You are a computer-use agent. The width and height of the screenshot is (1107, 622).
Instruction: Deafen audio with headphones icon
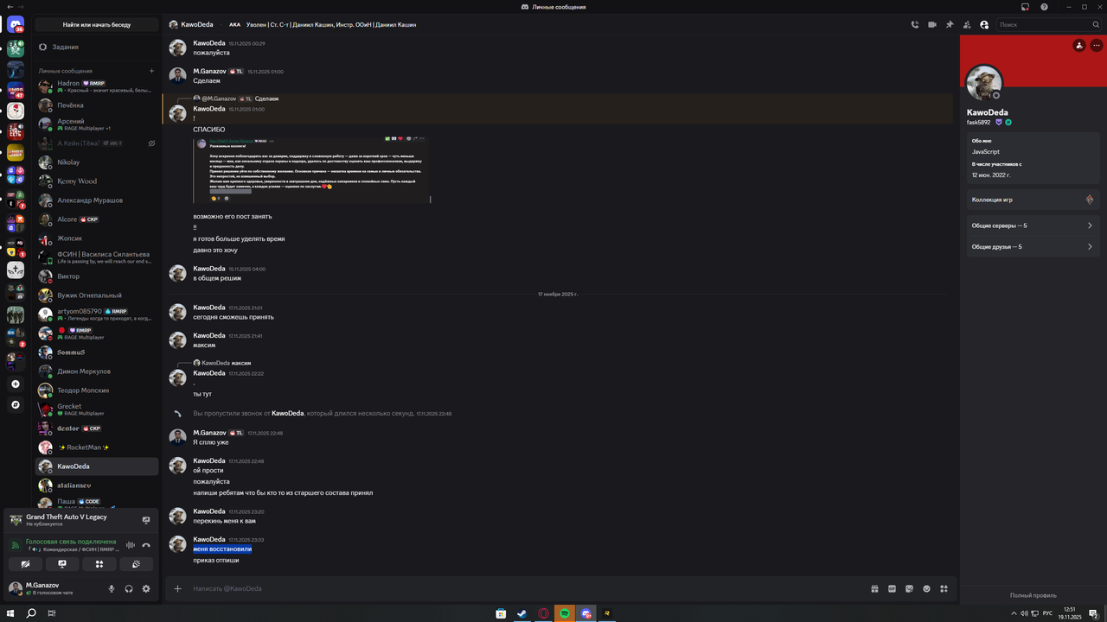tap(129, 589)
